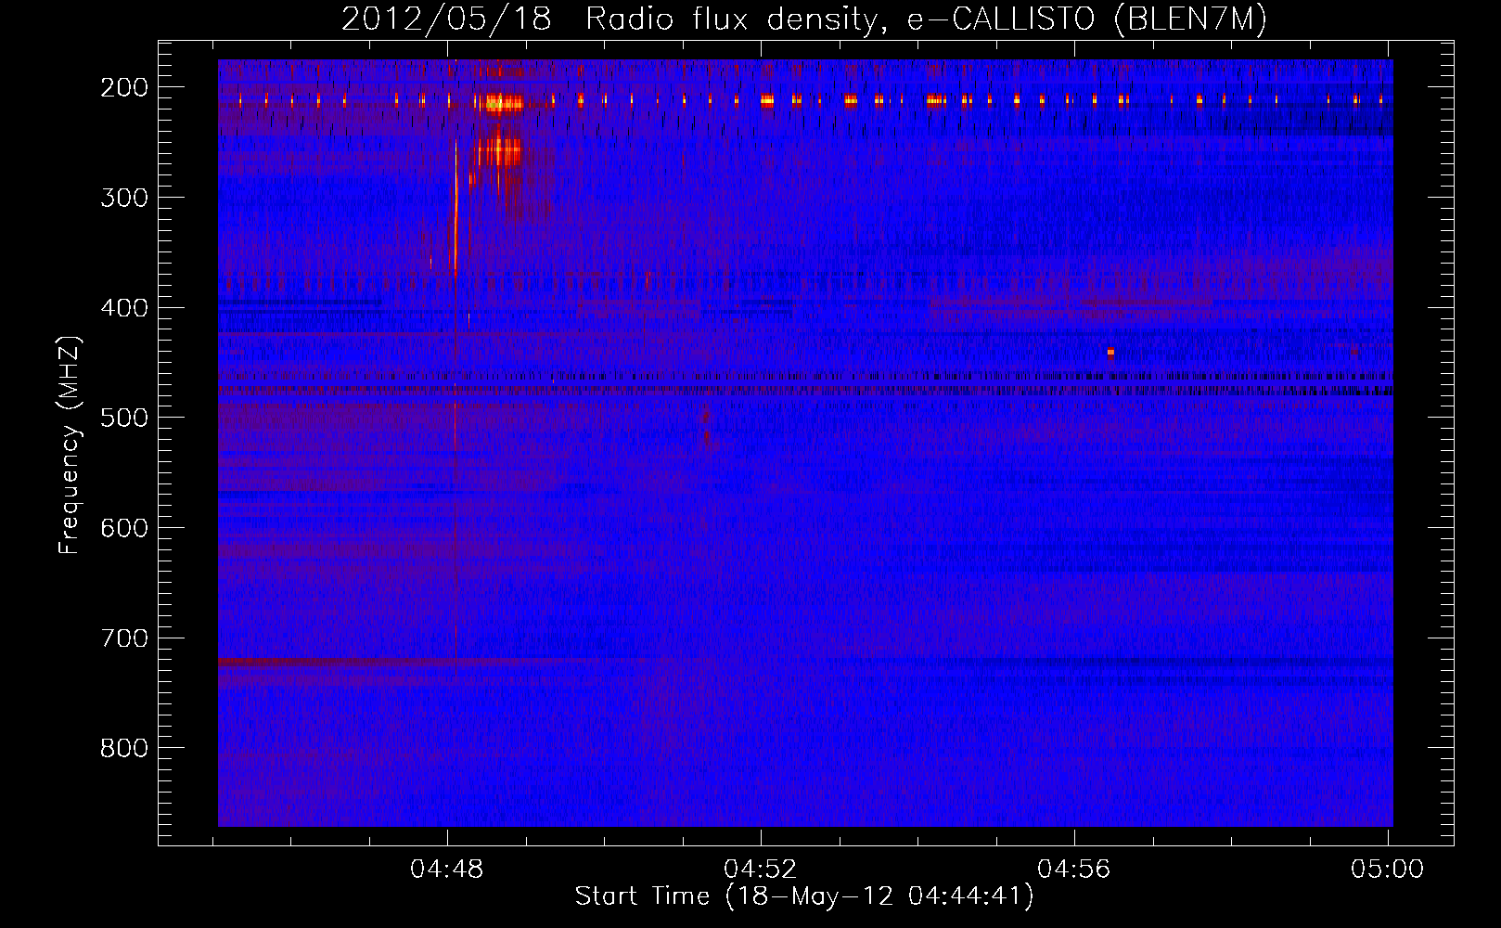The image size is (1501, 928).
Task: Click the bright yellow burst near 200 MHz
Action: (501, 102)
